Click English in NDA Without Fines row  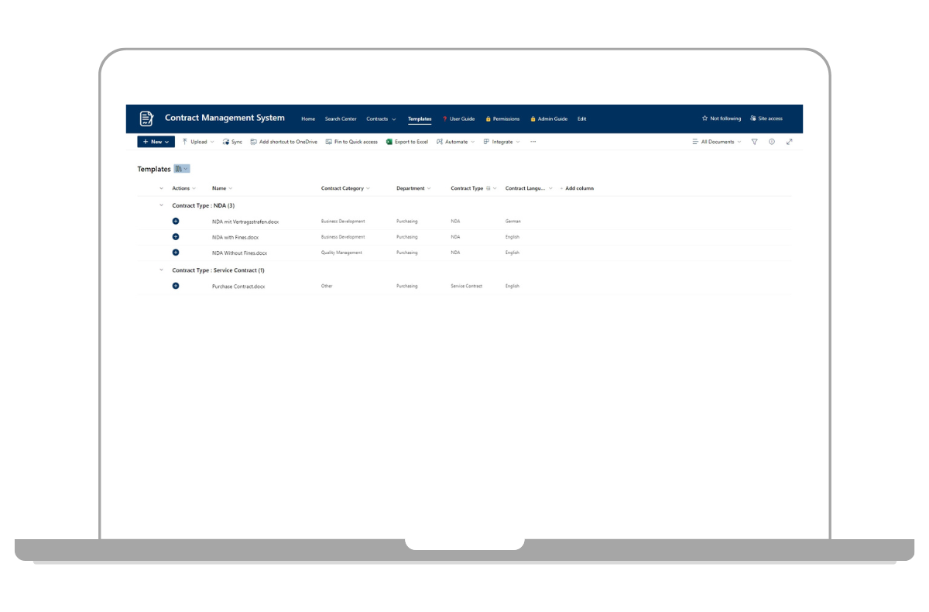coord(512,253)
